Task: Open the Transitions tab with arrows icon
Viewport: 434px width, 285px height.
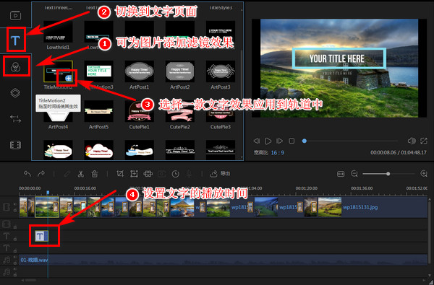Action: [x=15, y=119]
